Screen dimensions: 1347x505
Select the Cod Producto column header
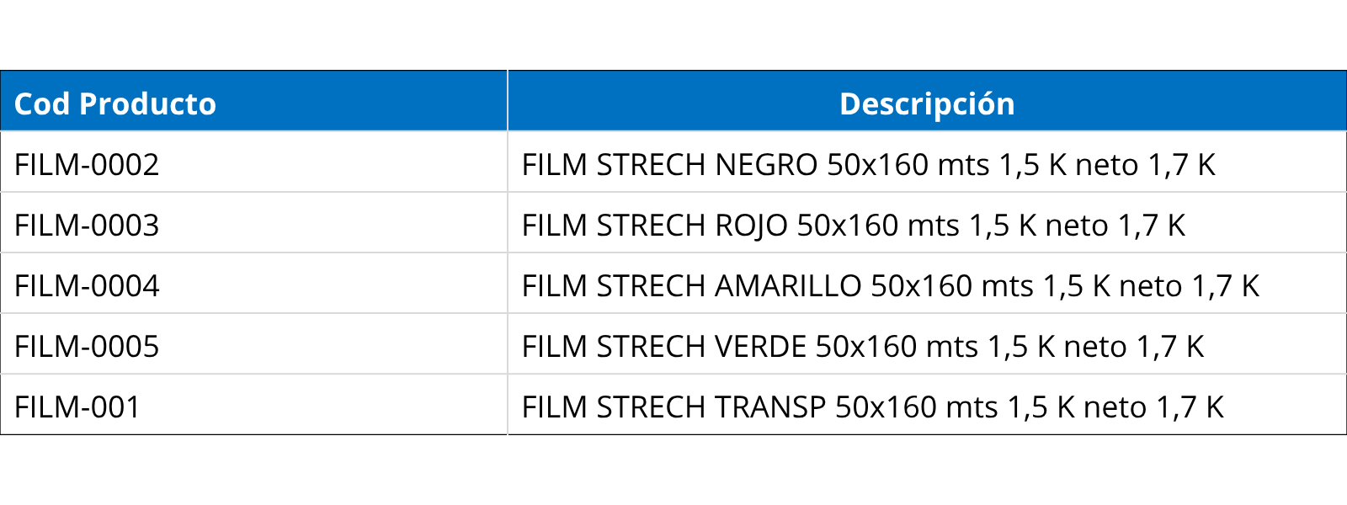click(253, 101)
